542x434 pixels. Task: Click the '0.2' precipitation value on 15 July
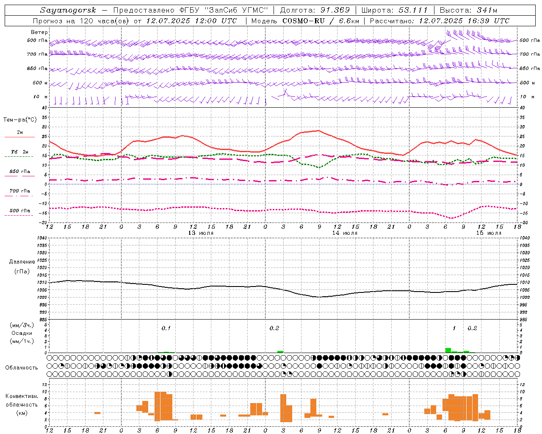click(472, 328)
